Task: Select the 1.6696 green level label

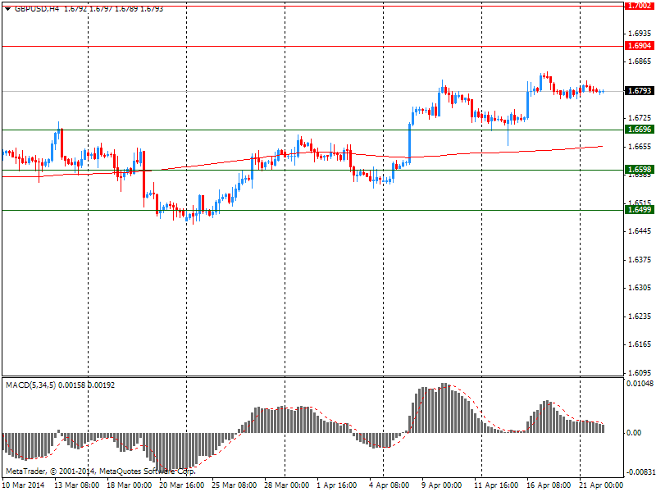Action: point(640,130)
